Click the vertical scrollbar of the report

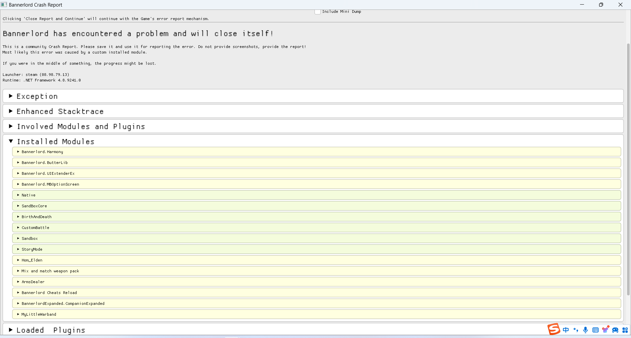click(628, 169)
